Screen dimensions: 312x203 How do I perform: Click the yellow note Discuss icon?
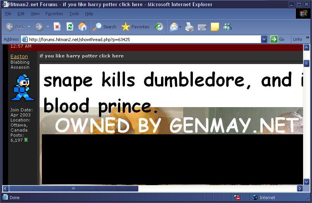click(x=215, y=27)
